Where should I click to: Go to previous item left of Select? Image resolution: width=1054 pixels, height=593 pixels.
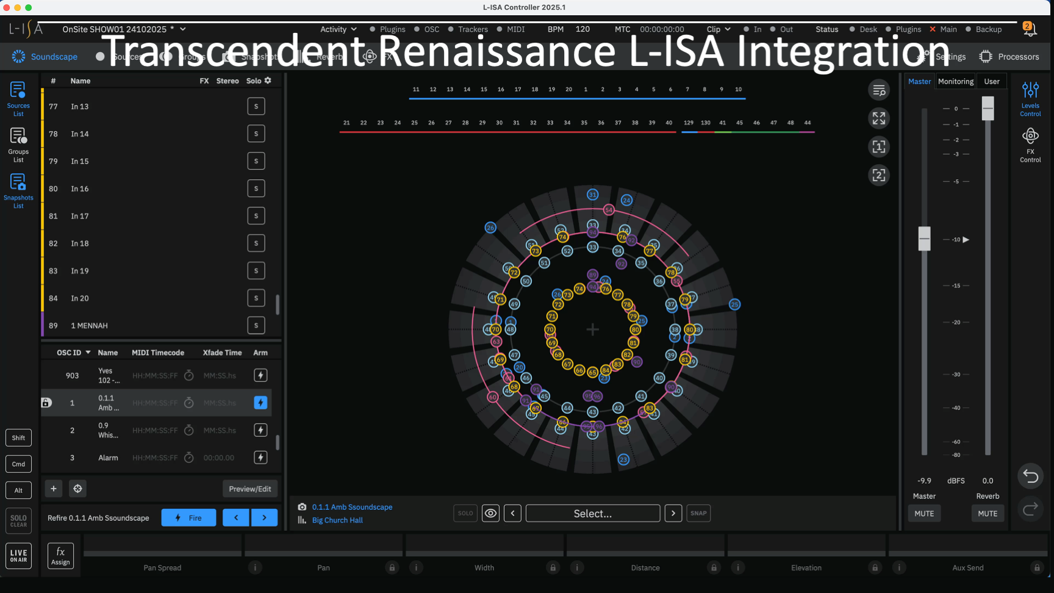(512, 513)
